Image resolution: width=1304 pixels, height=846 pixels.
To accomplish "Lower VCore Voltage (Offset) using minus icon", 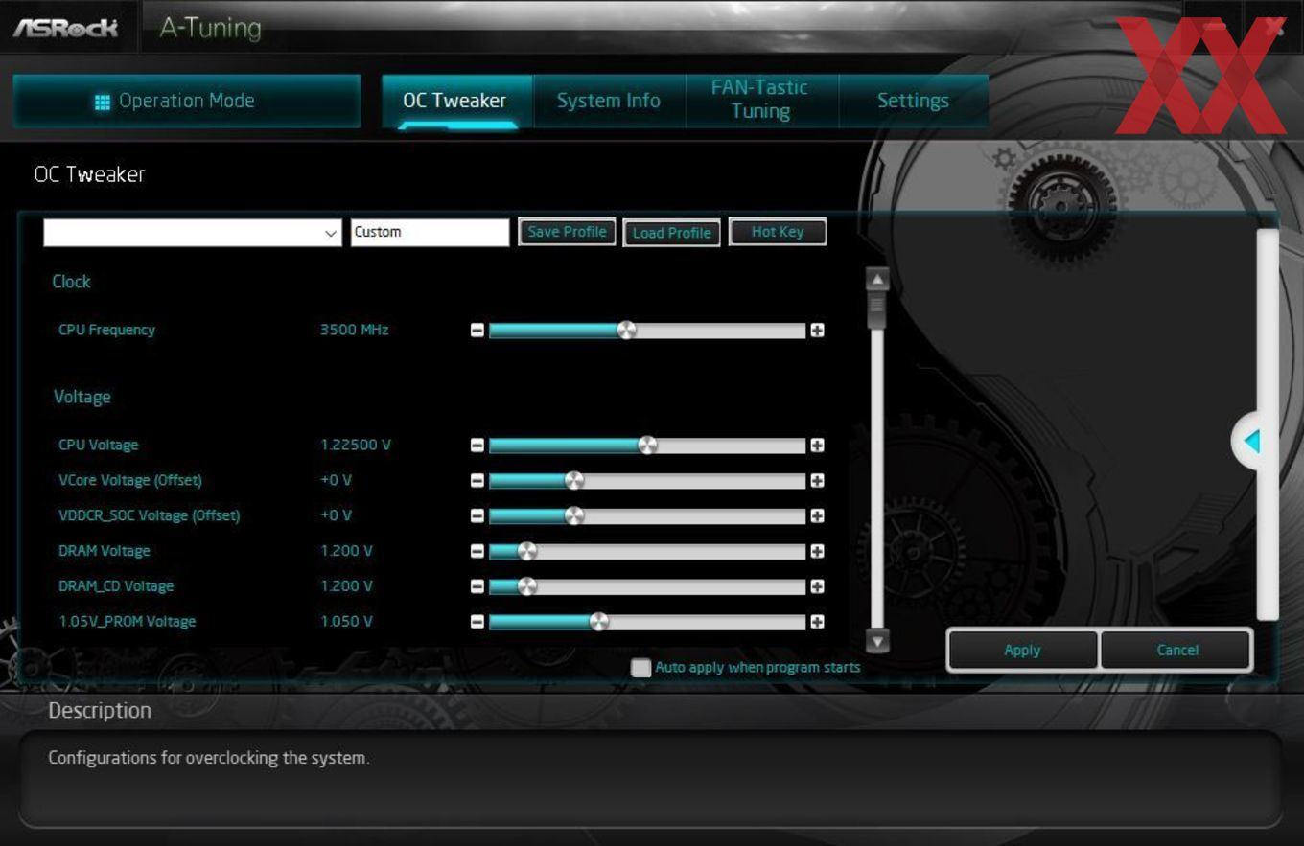I will pos(477,481).
